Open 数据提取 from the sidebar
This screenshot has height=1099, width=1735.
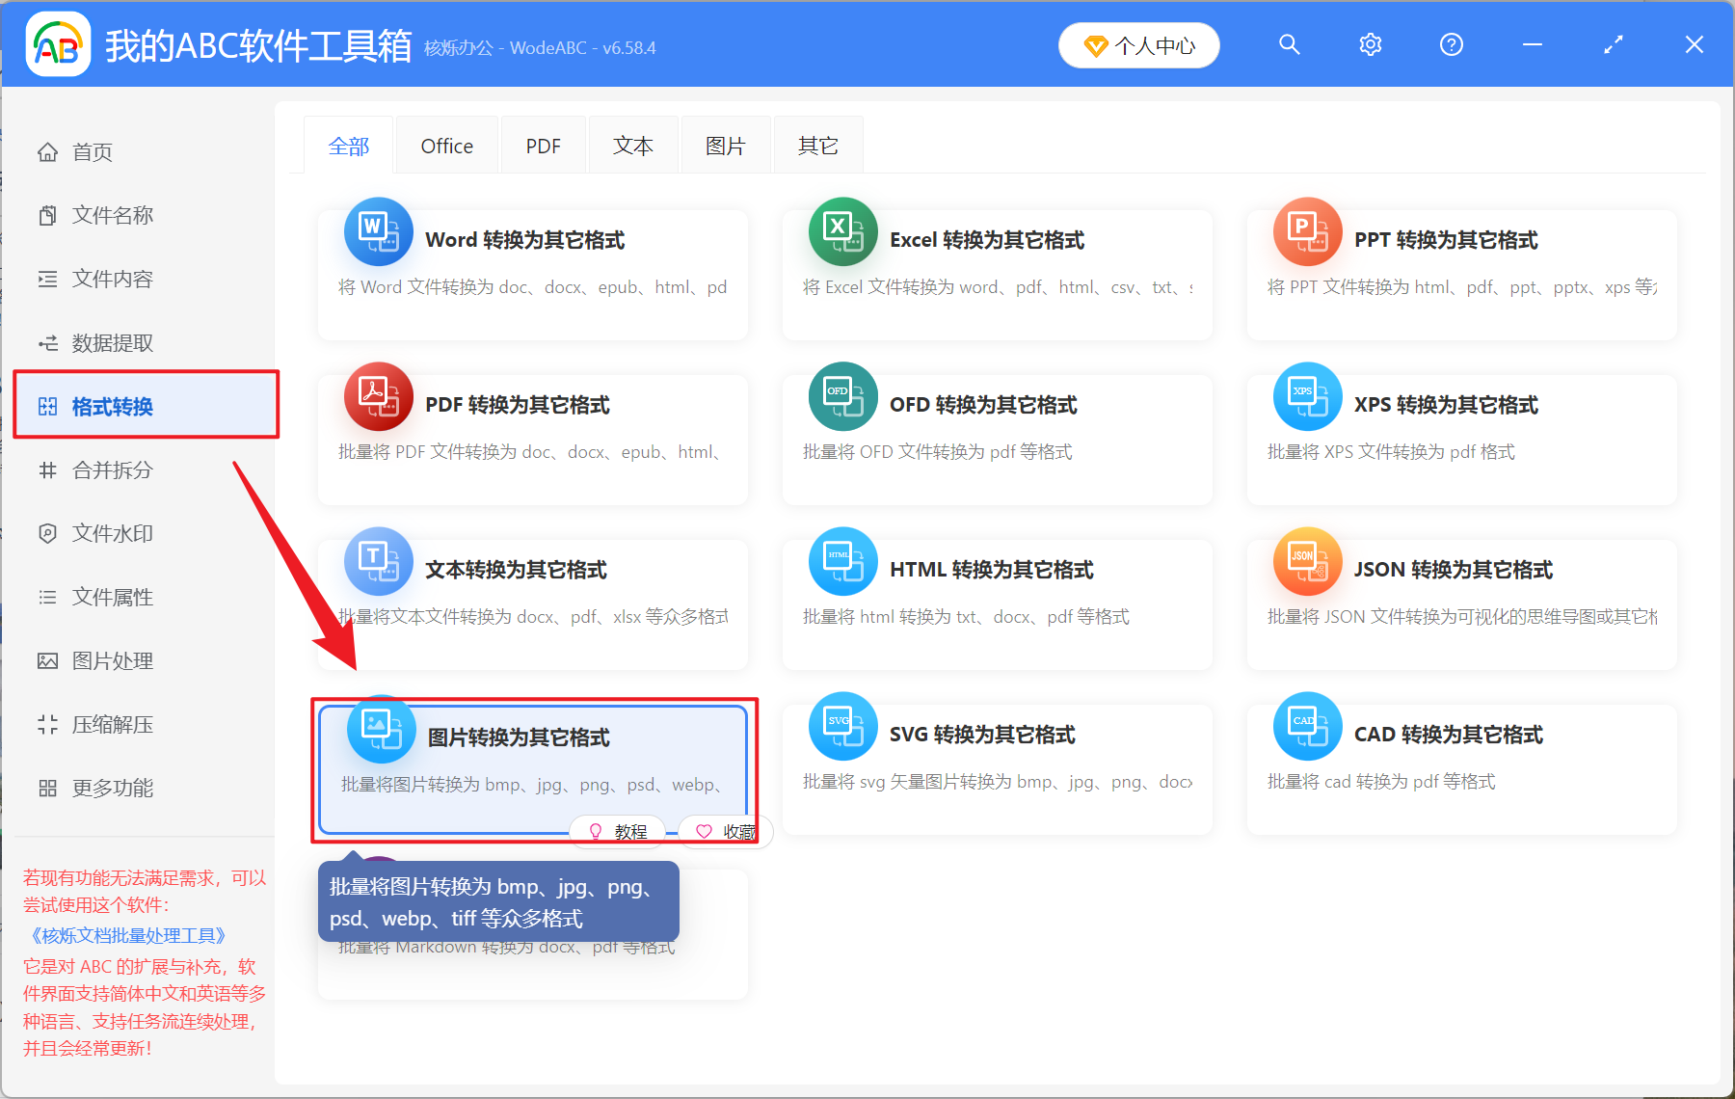tap(111, 342)
